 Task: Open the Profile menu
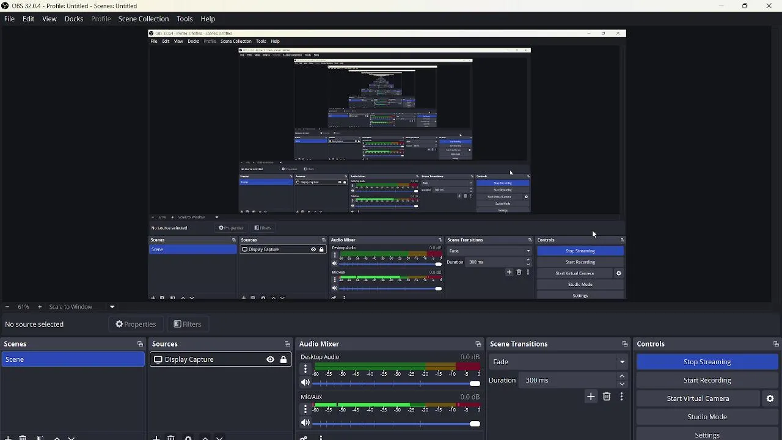101,19
